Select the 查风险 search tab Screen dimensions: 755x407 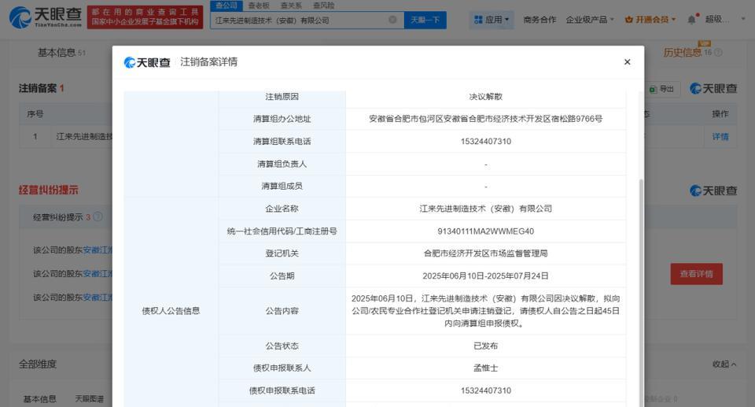point(323,6)
